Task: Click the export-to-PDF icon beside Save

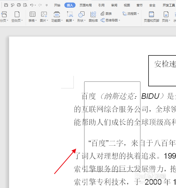Action: 12,5
